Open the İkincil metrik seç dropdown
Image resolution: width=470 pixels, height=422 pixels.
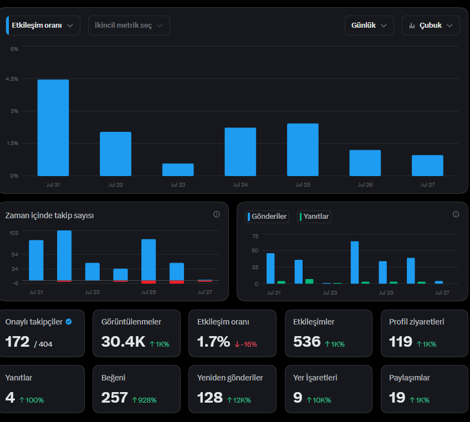(129, 25)
